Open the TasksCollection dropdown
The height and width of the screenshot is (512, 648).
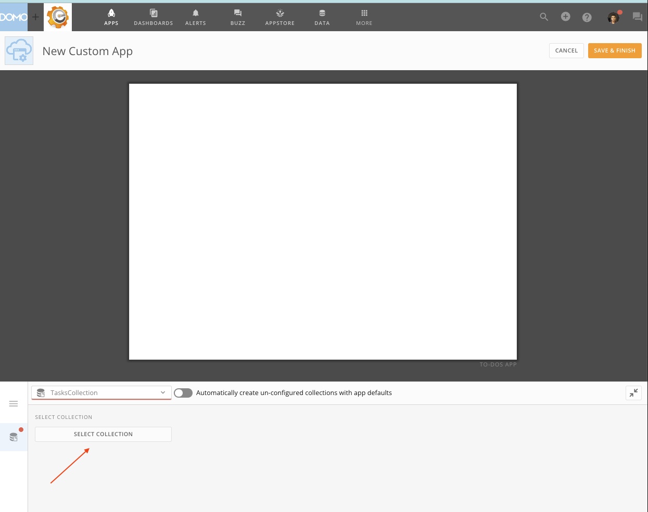coord(101,392)
